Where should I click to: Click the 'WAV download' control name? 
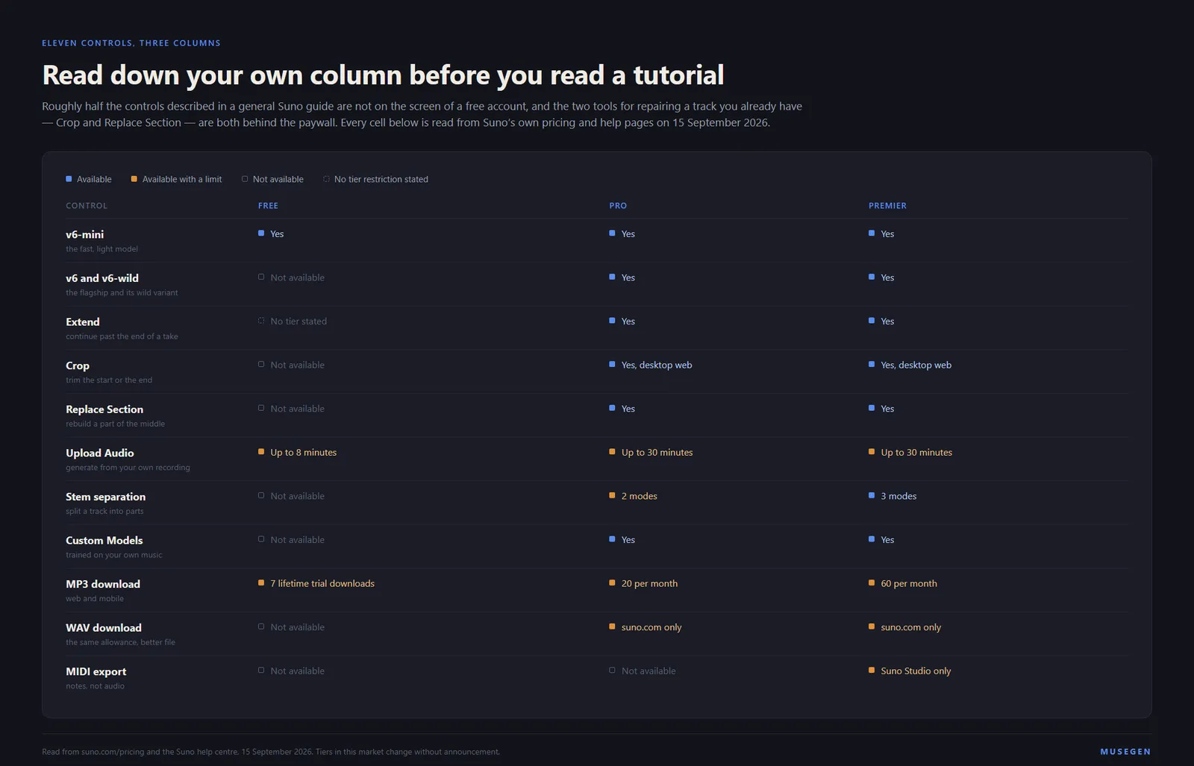click(x=104, y=628)
